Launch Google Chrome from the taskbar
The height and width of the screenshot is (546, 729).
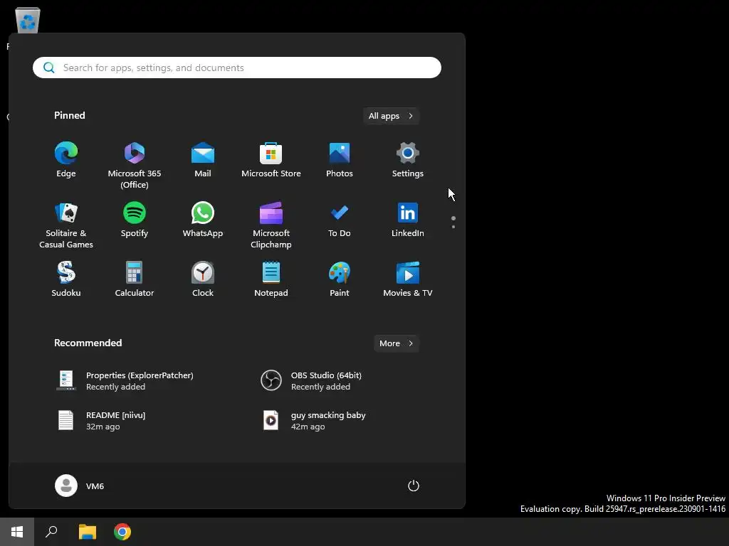[x=122, y=532]
